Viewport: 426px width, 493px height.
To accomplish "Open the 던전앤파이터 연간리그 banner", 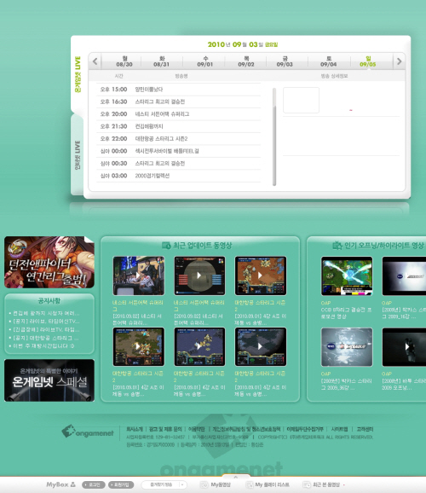I will 49,262.
